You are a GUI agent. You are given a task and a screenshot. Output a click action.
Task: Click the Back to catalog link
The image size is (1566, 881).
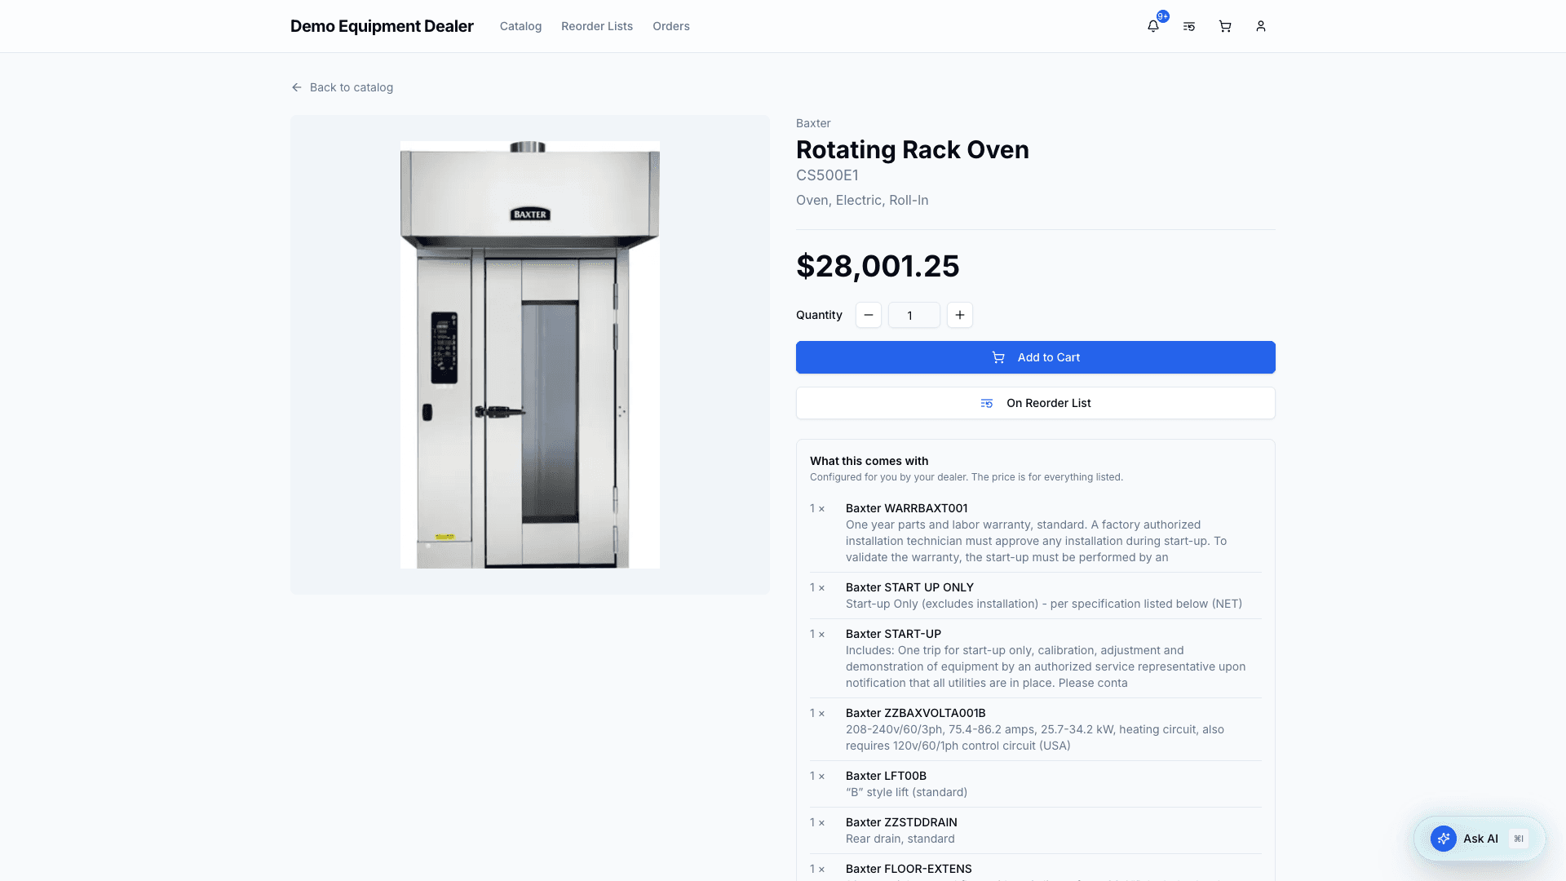(342, 87)
